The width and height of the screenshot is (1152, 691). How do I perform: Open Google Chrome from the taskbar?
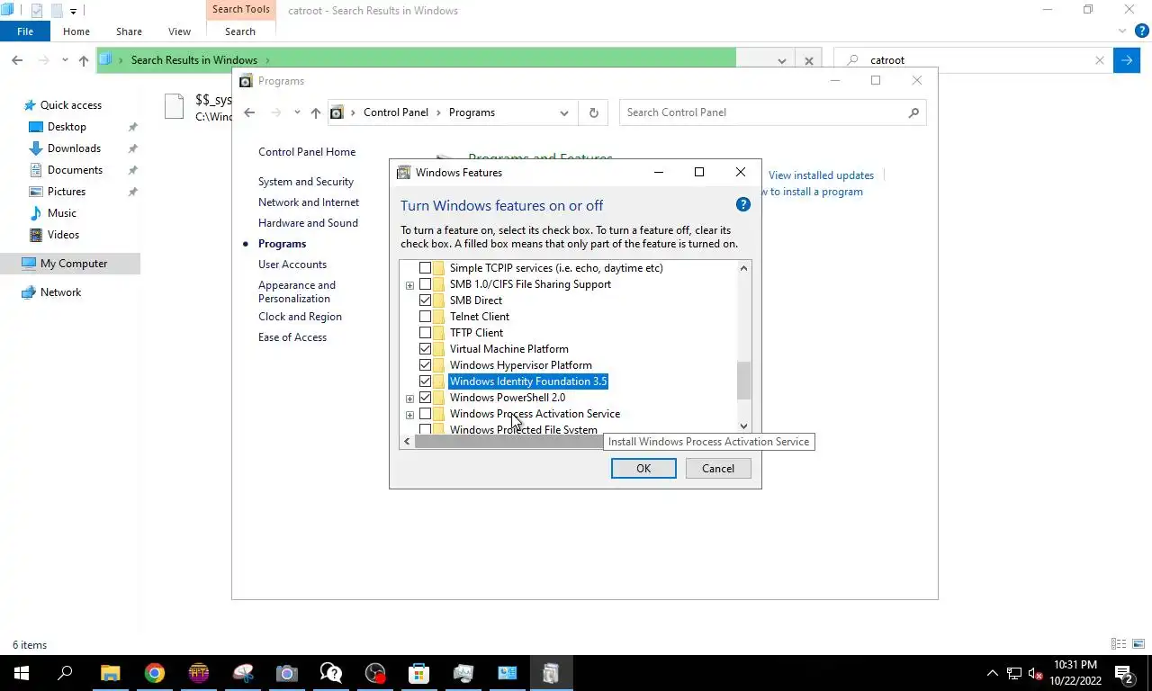click(x=155, y=673)
